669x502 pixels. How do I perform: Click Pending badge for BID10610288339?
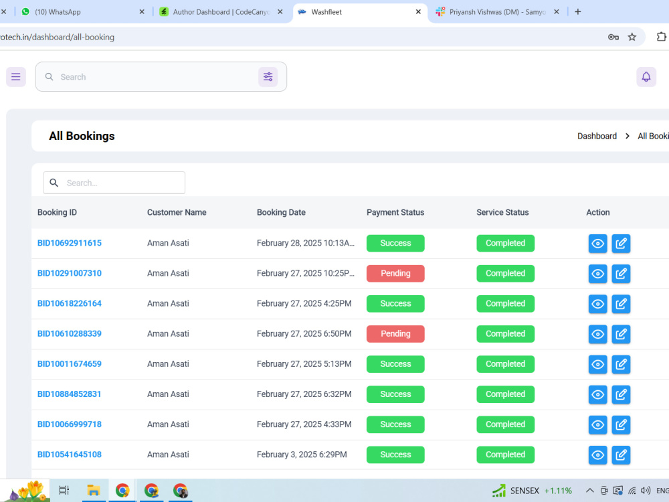click(395, 334)
